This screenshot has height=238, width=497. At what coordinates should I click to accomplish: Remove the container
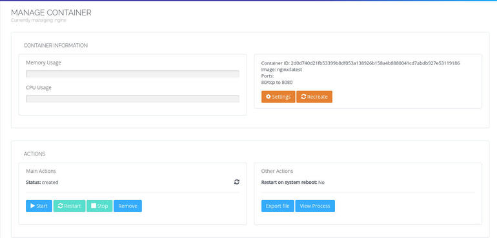tap(128, 206)
